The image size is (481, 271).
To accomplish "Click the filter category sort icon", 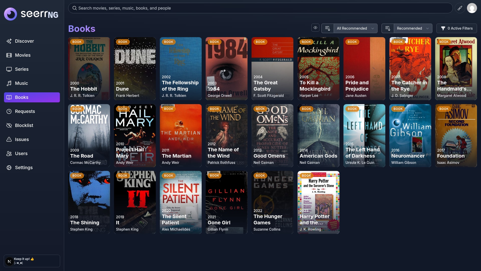I will click(x=327, y=28).
